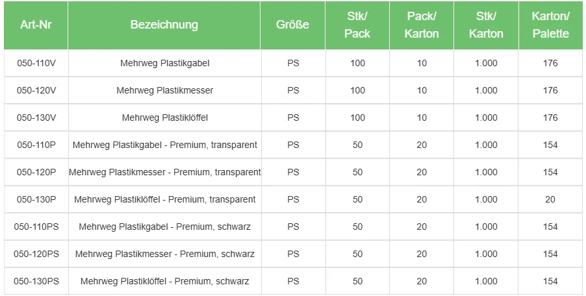The image size is (586, 296).
Task: Click the Mehrweg Plastikgabel name cell
Action: pos(165,63)
